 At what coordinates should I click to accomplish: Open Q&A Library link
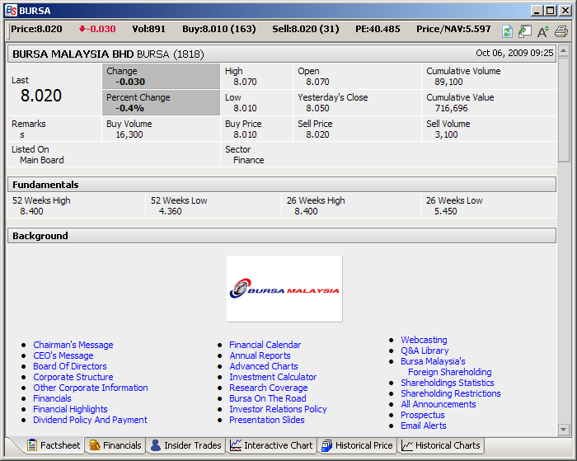[x=425, y=350]
